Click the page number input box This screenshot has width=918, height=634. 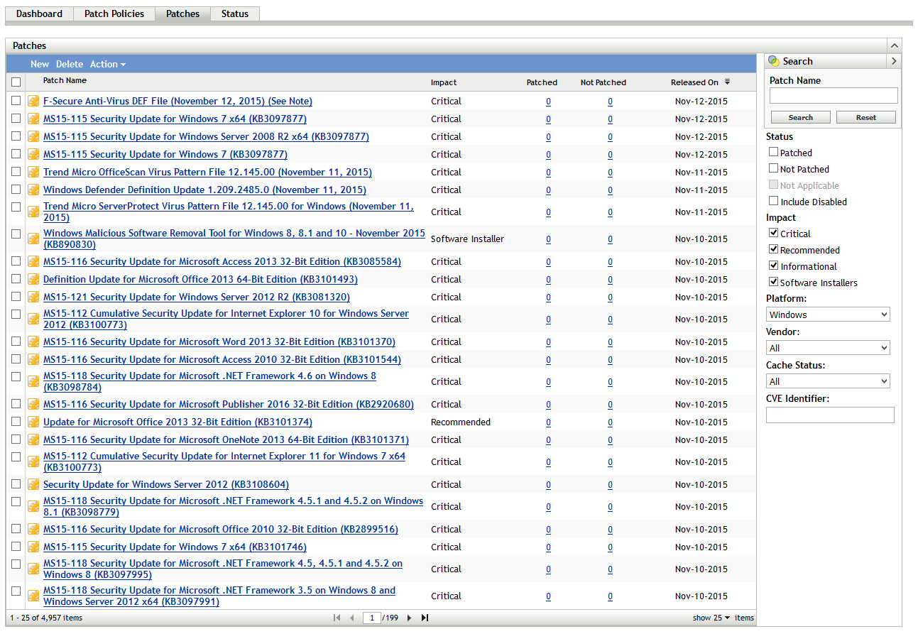tap(372, 618)
